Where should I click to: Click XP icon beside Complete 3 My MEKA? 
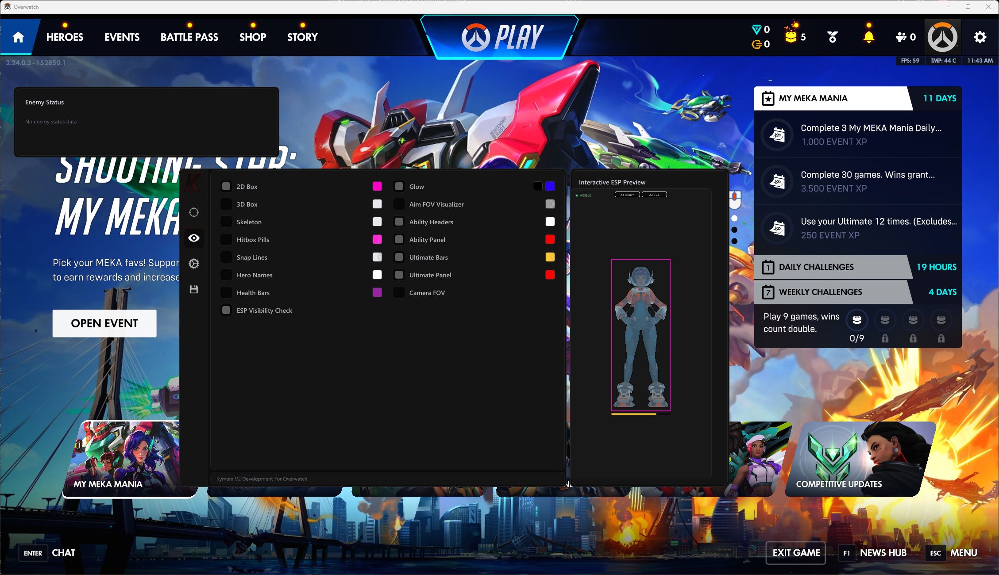[777, 134]
